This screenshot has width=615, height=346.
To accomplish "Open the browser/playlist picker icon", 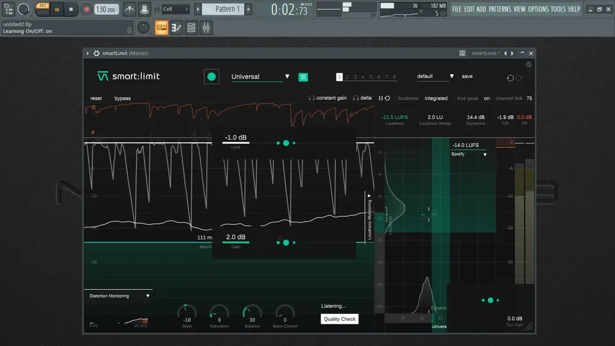I will (8, 9).
